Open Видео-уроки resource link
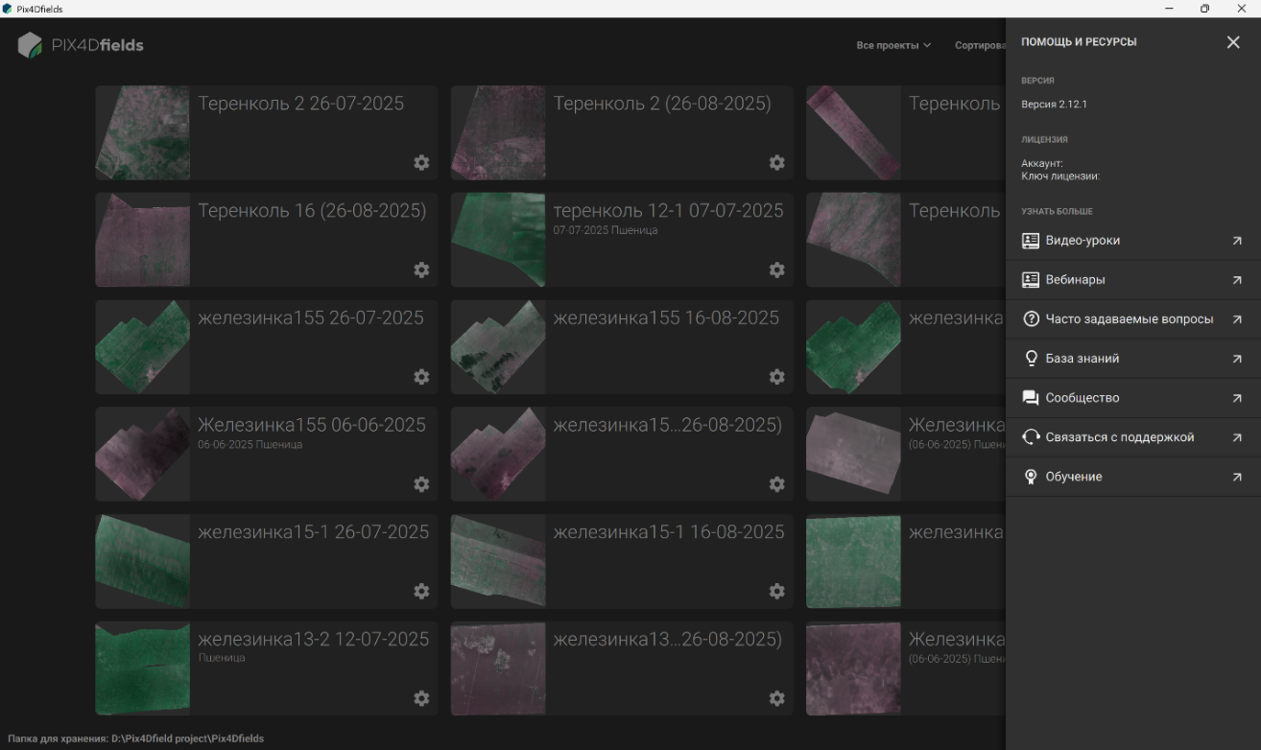1261x750 pixels. (1133, 241)
